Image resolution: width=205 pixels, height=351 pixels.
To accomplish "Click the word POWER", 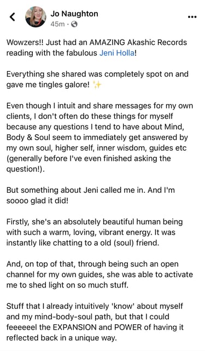I will [x=128, y=327].
